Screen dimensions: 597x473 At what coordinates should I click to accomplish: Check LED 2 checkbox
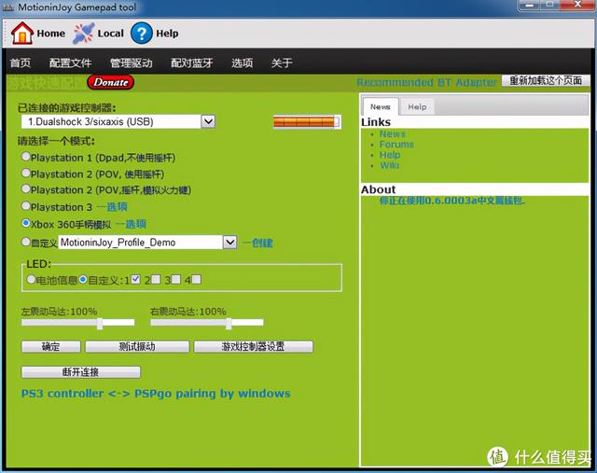click(x=156, y=279)
